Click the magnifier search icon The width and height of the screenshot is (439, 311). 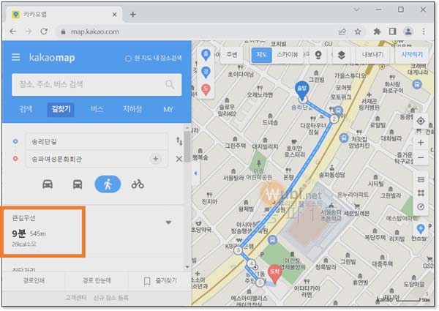(170, 84)
